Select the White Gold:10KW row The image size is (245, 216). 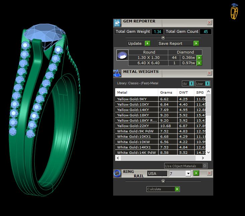[x=161, y=142]
